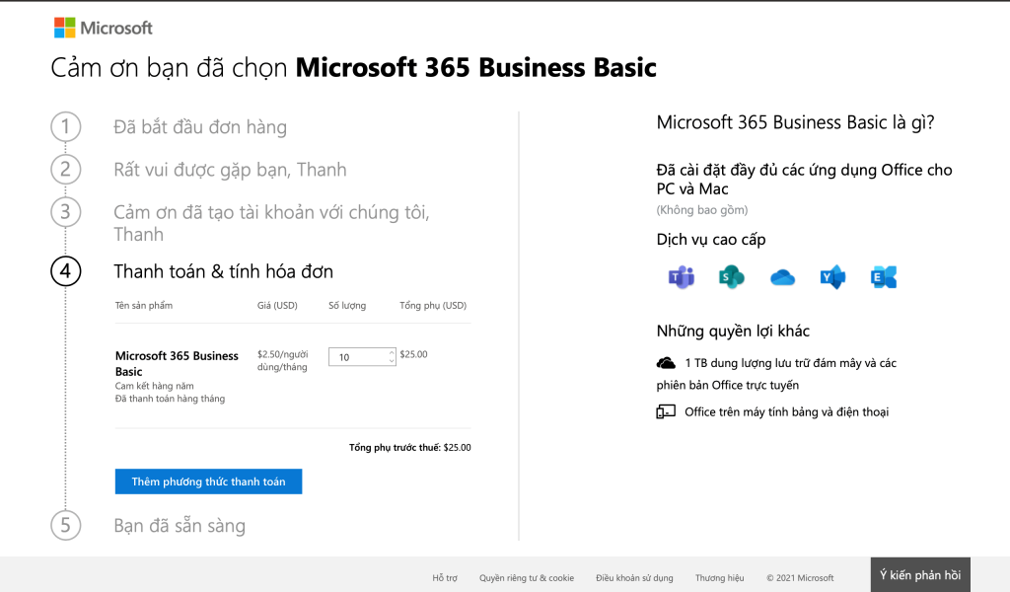Select step 2 circle Rất vui được gặp bạn
The height and width of the screenshot is (592, 1010).
tap(65, 170)
